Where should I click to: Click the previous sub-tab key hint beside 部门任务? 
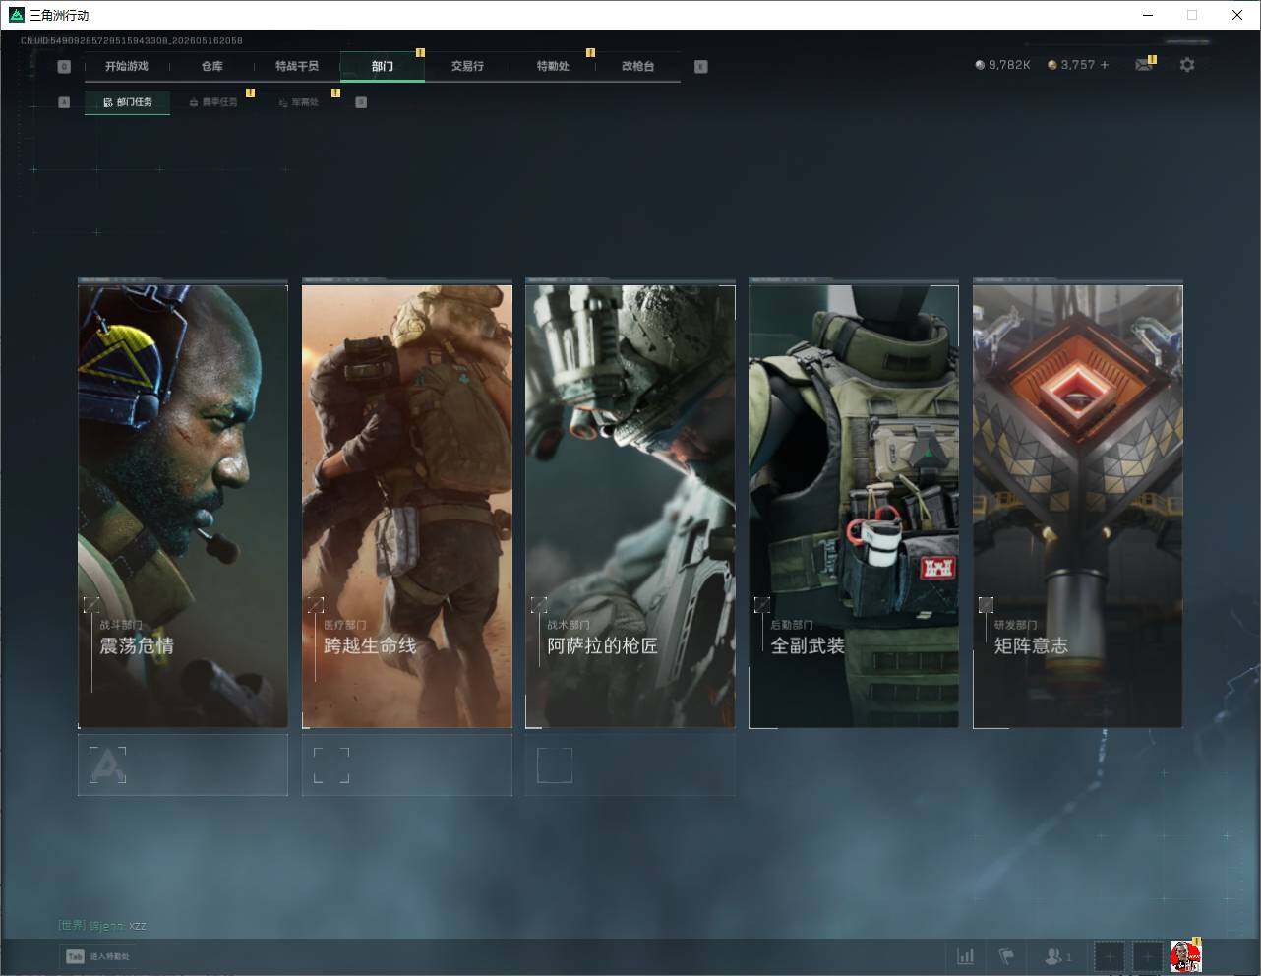[64, 102]
